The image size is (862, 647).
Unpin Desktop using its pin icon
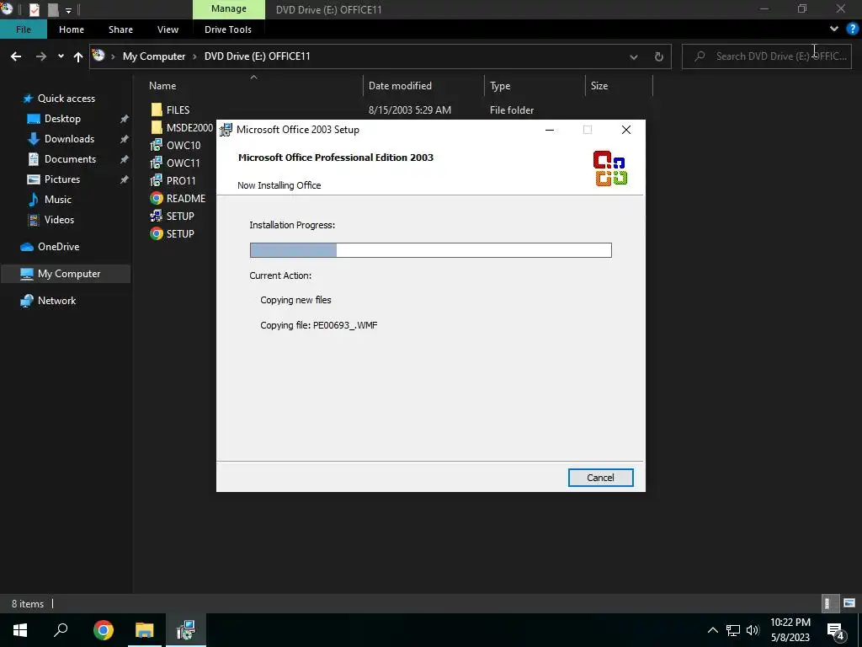125,119
